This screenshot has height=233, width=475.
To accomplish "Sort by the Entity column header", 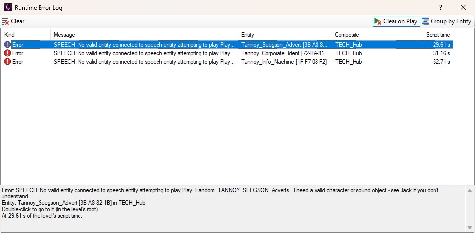I will [x=285, y=35].
